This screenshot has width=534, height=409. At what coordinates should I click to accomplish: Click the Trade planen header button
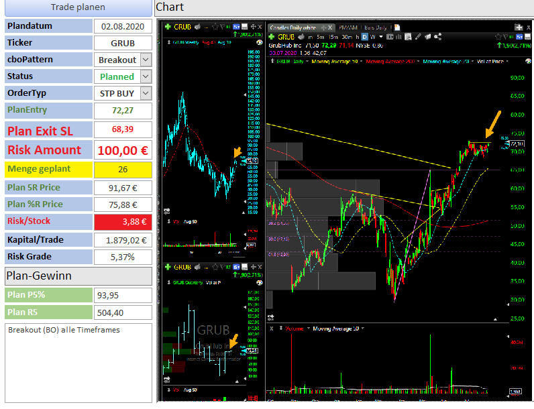[x=78, y=7]
